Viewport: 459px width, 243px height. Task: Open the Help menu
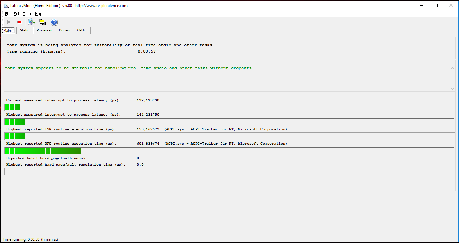39,14
